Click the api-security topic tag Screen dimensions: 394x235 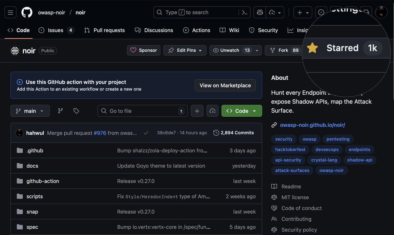point(288,160)
